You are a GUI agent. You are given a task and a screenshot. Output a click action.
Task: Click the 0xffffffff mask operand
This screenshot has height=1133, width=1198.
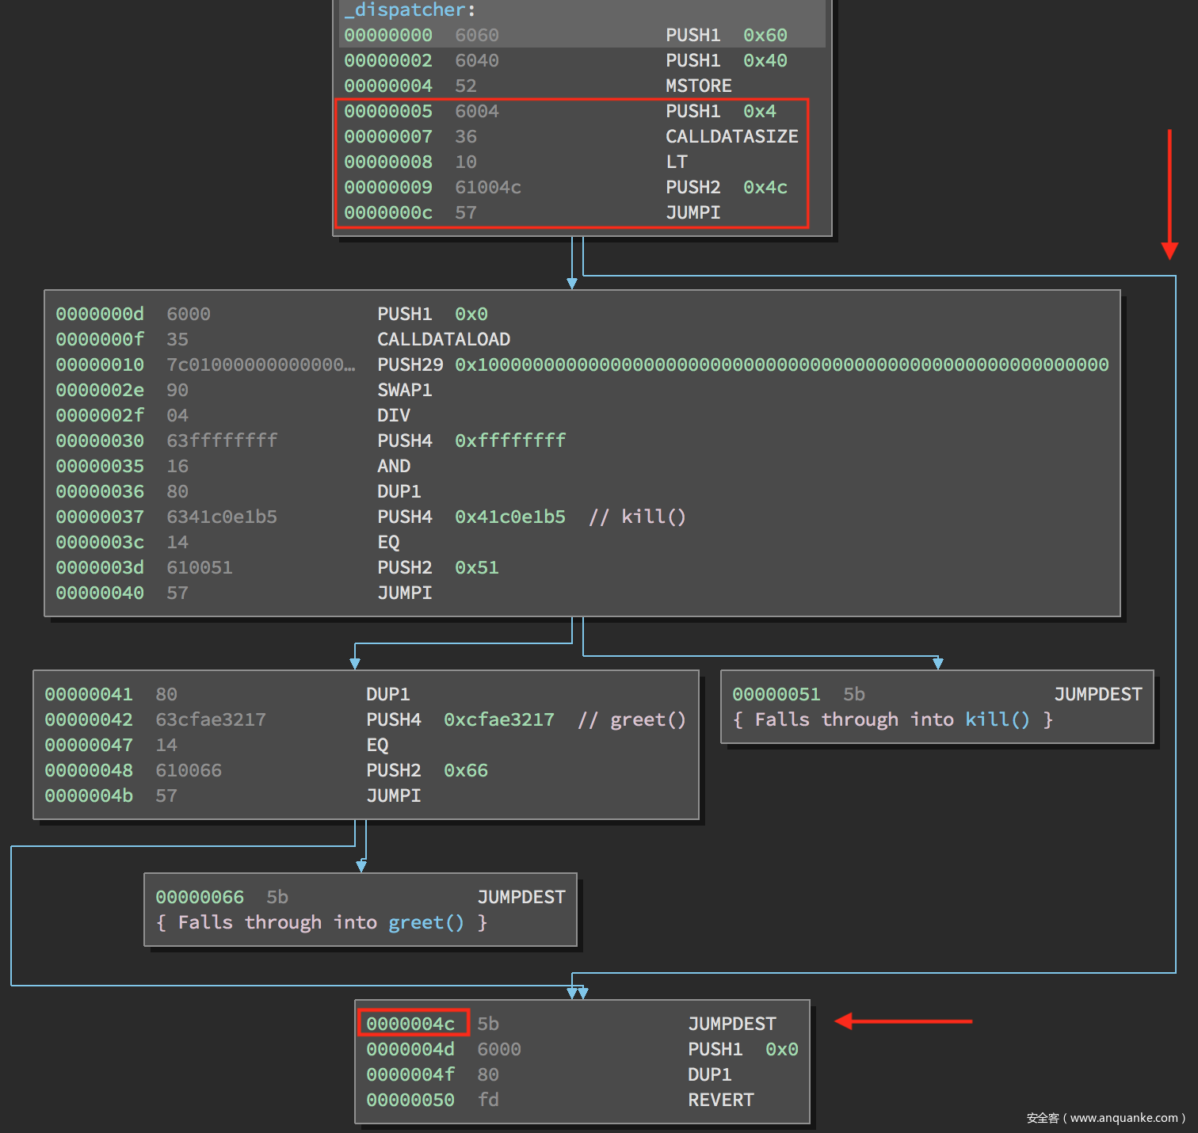click(x=509, y=441)
